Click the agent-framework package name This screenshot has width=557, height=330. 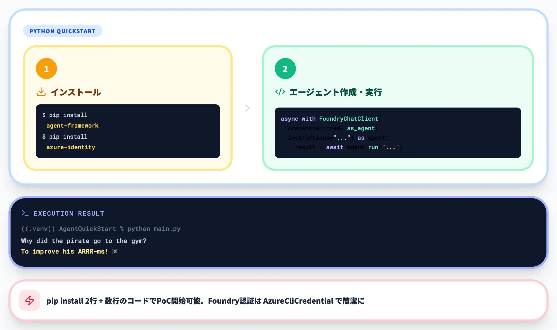point(72,126)
